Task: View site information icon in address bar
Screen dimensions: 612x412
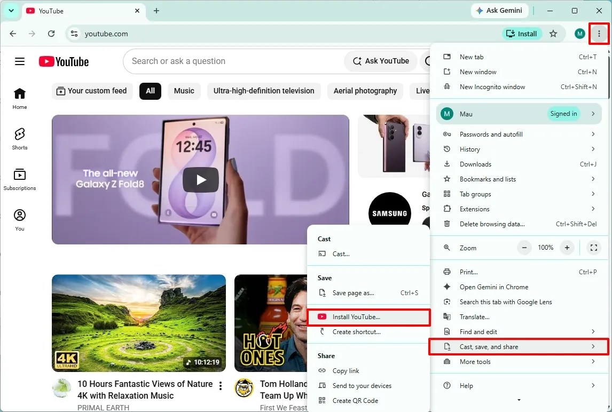Action: (x=74, y=34)
